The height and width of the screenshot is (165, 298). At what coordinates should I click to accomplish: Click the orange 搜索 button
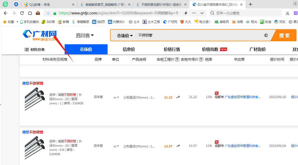point(284,35)
